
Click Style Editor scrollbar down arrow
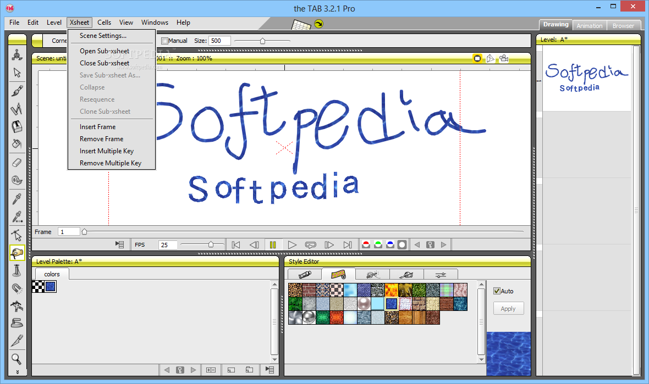coord(481,360)
